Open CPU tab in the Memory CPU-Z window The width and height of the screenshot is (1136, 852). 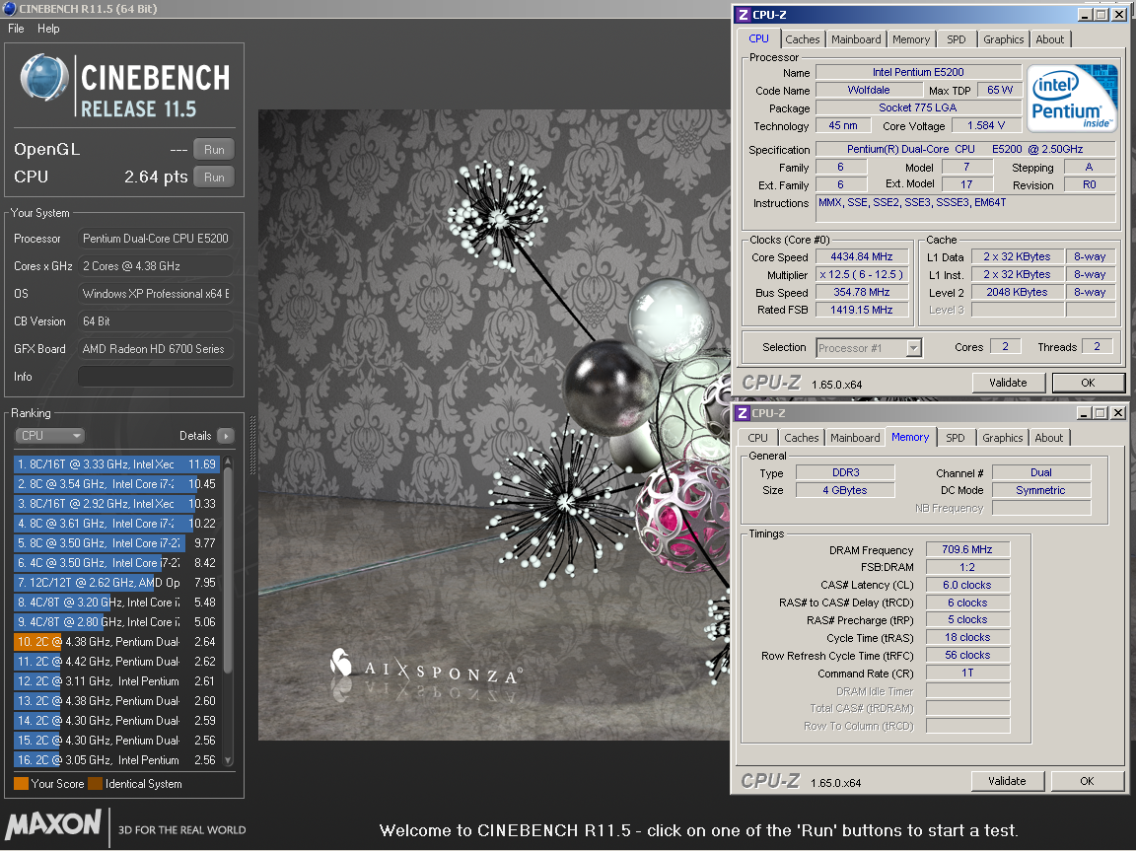click(757, 438)
